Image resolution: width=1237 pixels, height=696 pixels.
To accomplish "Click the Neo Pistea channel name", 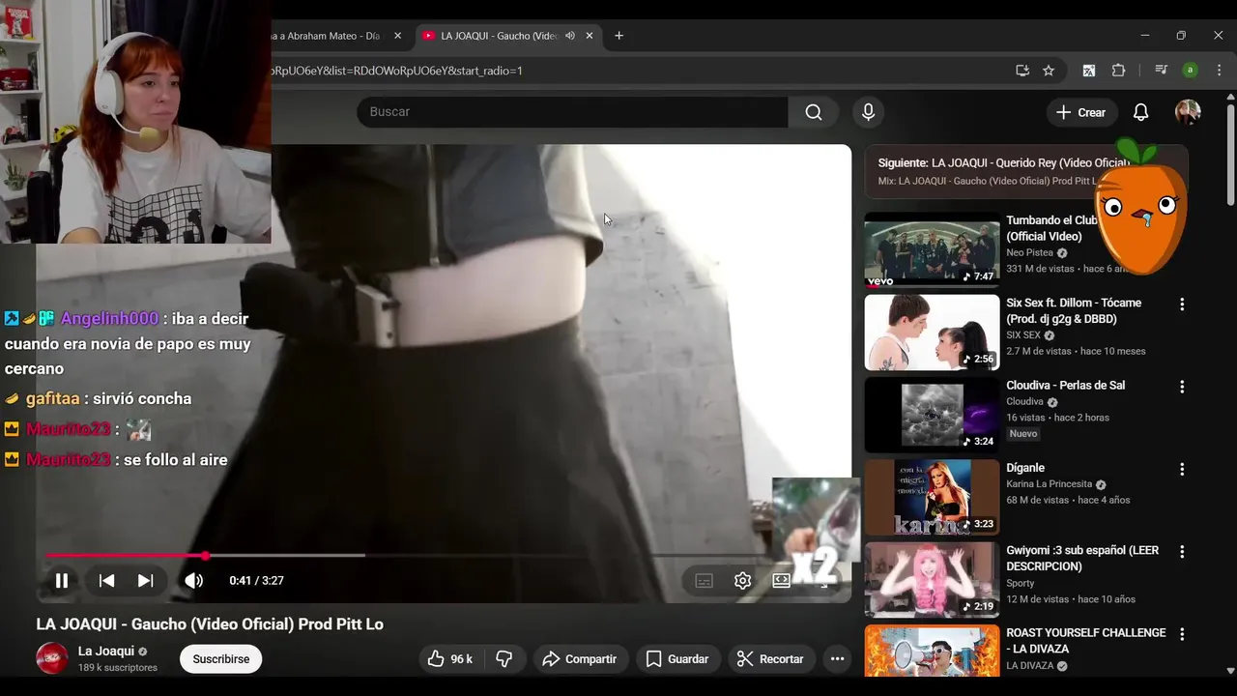I will coord(1029,253).
